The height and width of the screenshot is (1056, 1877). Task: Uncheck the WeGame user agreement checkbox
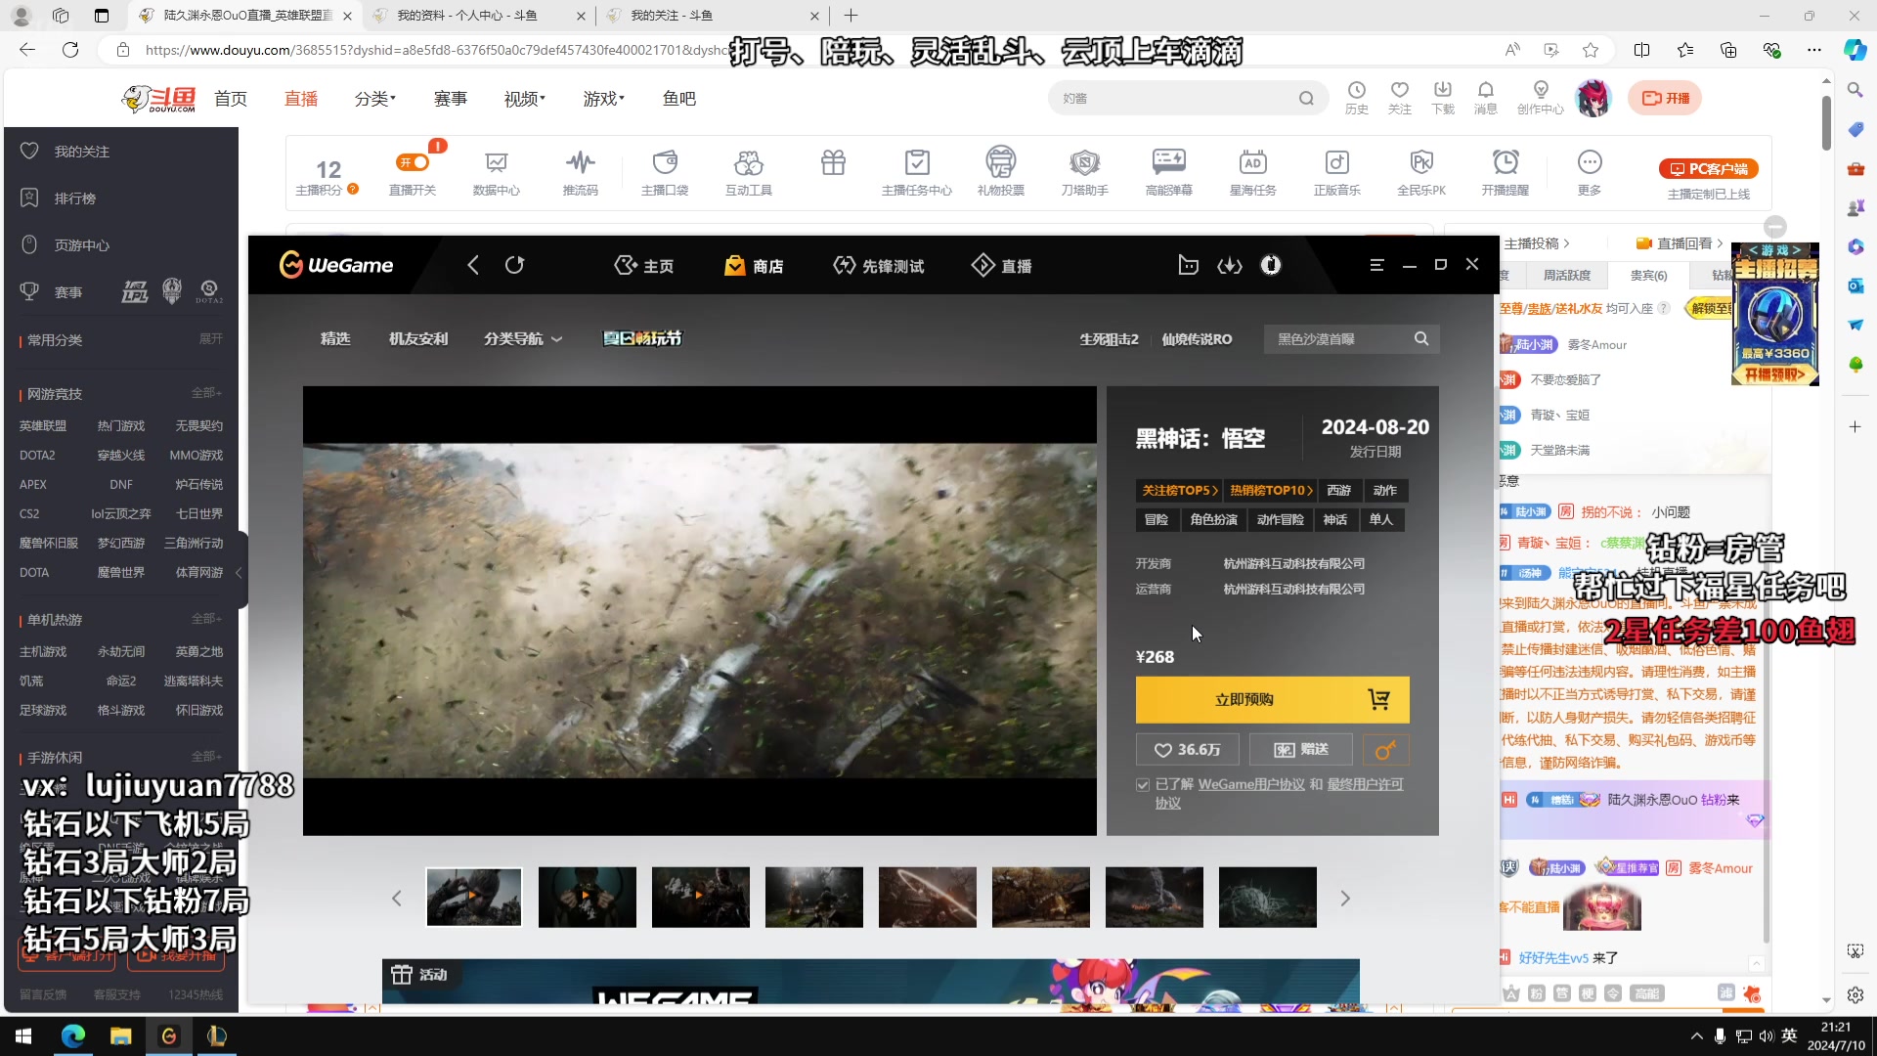pyautogui.click(x=1143, y=785)
